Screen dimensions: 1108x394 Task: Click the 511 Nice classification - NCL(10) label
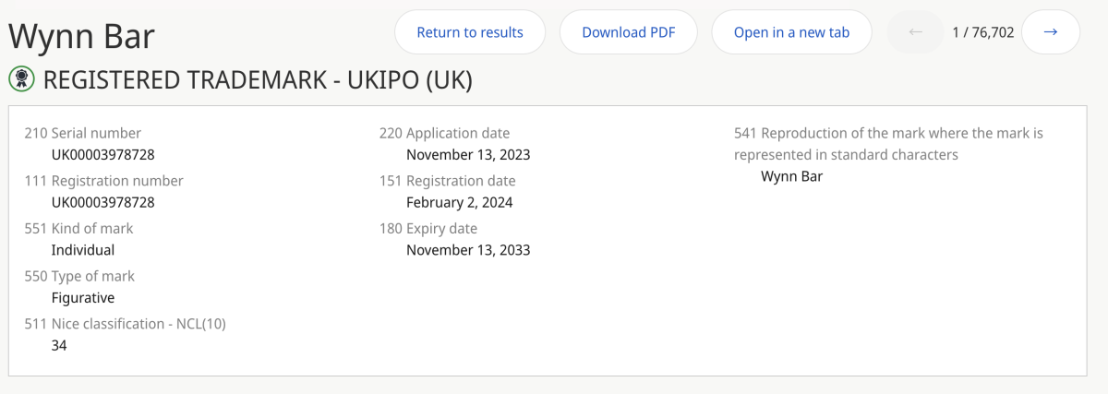126,323
